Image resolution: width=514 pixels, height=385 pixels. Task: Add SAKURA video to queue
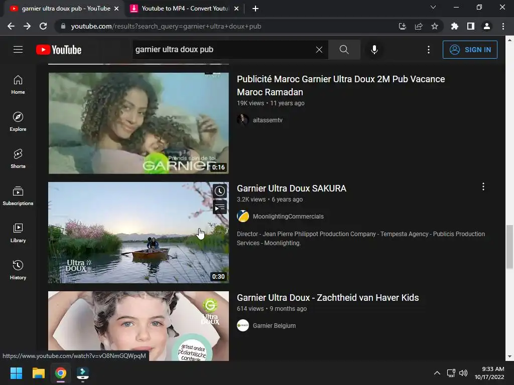pos(220,207)
